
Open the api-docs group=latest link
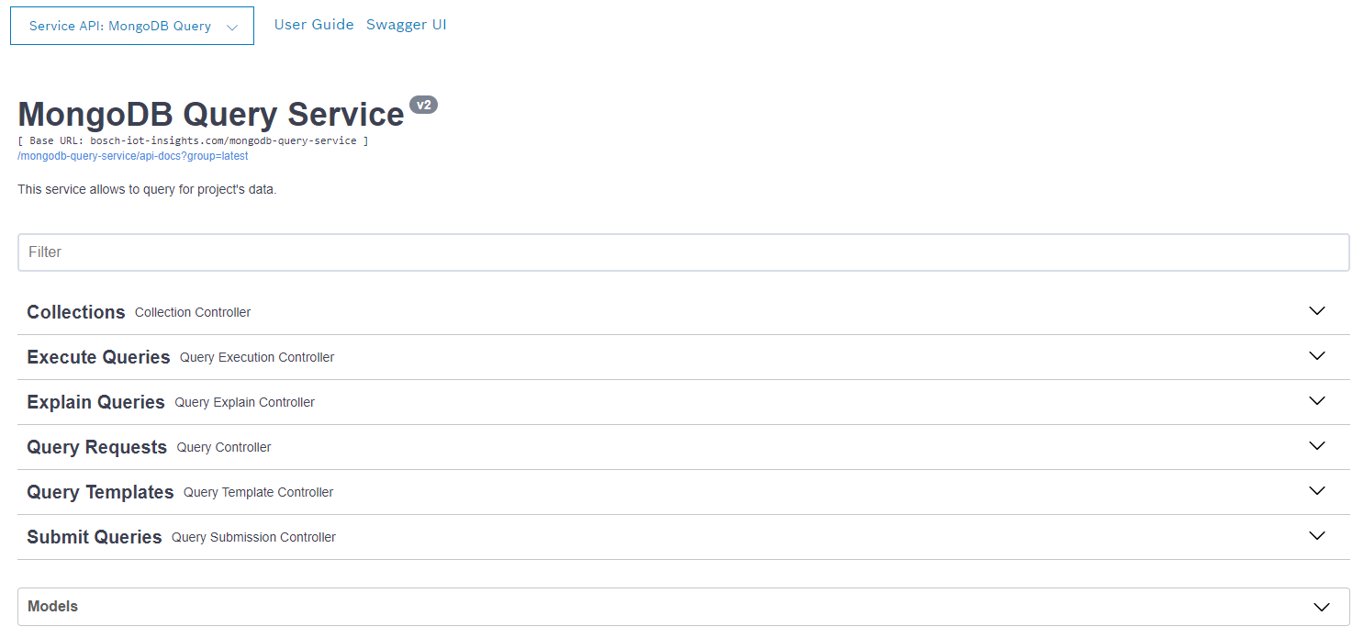point(133,156)
